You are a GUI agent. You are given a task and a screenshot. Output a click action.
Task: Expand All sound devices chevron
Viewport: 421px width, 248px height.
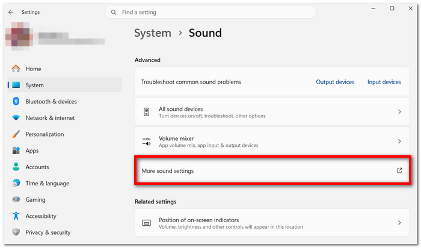pyautogui.click(x=399, y=112)
